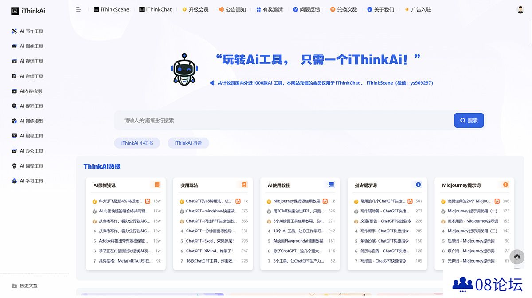Click the blue 搜索 button
The width and height of the screenshot is (532, 298).
tap(469, 120)
